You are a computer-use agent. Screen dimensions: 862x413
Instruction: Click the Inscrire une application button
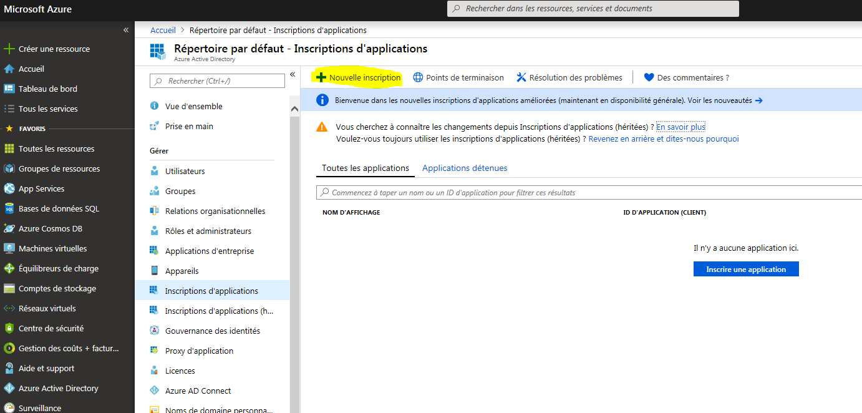[x=746, y=269]
